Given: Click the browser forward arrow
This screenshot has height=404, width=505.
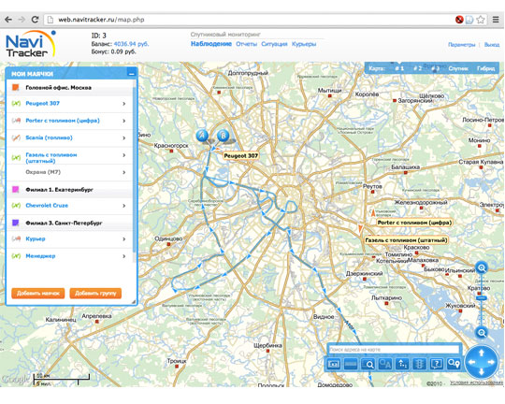Looking at the screenshot, I should pos(22,20).
